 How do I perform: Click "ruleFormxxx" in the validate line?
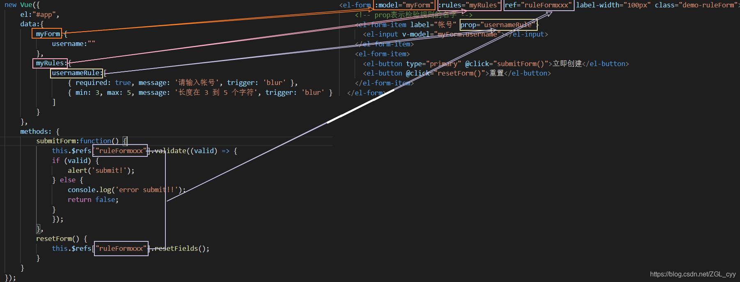tap(121, 151)
